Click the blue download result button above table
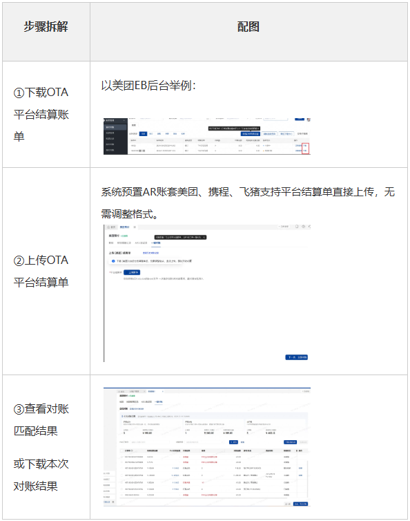 (x=290, y=442)
